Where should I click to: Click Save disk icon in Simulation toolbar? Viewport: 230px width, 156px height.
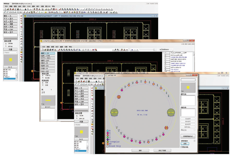48,50
